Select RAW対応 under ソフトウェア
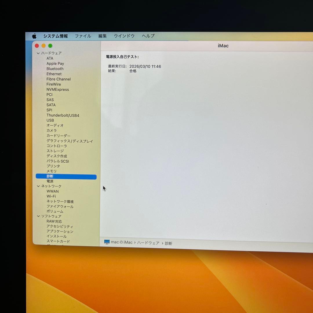313x313 pixels. click(54, 221)
